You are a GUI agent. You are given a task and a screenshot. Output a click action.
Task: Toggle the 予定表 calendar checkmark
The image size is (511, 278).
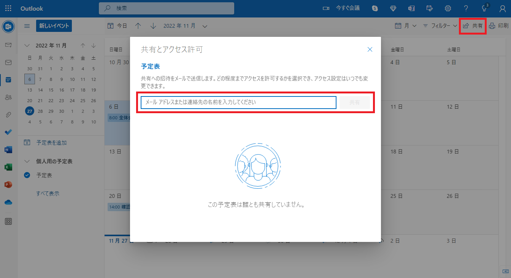tap(27, 175)
